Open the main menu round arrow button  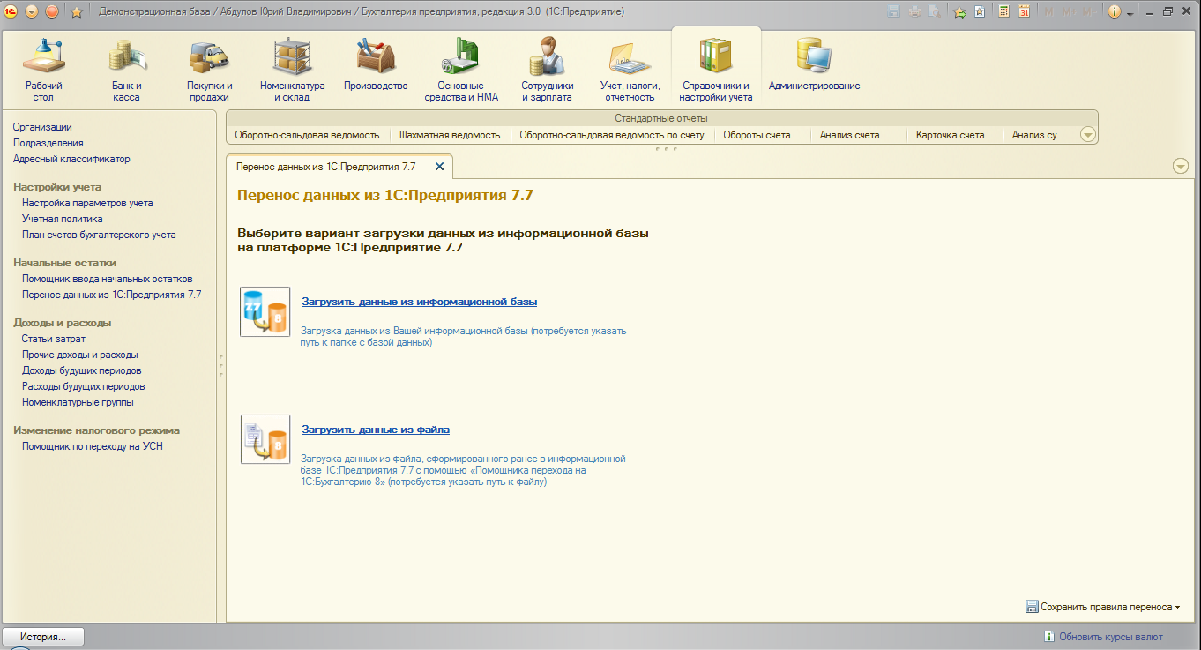click(32, 11)
